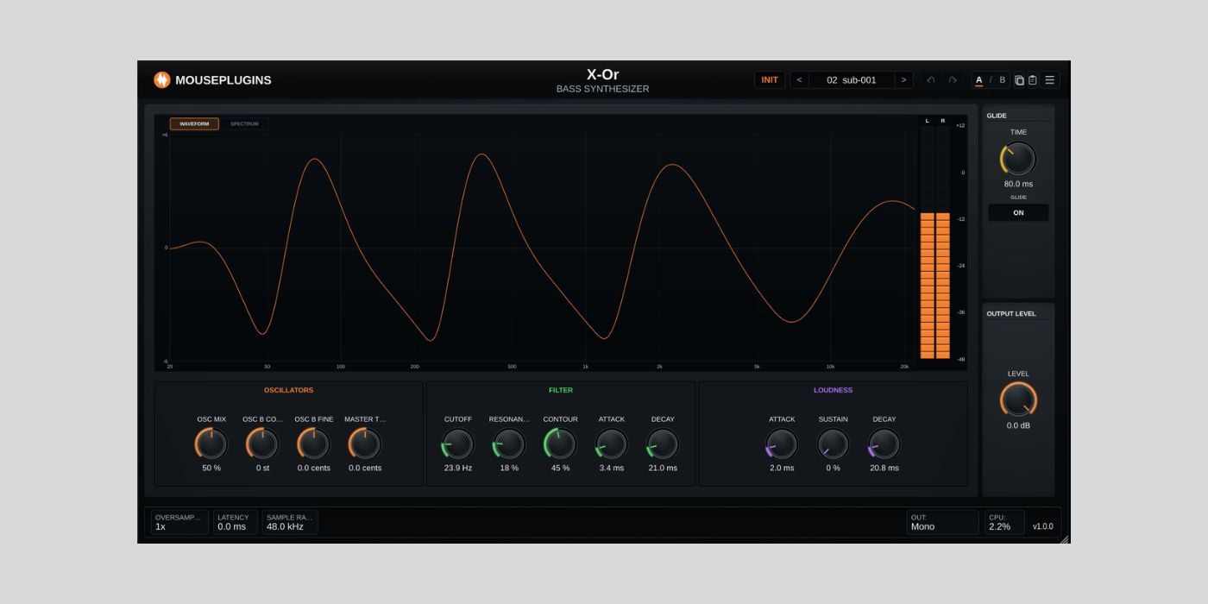This screenshot has width=1208, height=604.
Task: Select A state slot
Action: (979, 80)
